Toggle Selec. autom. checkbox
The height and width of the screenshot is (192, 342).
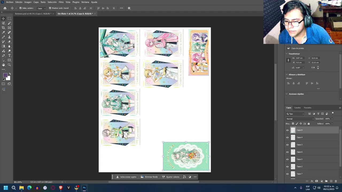tap(20, 8)
